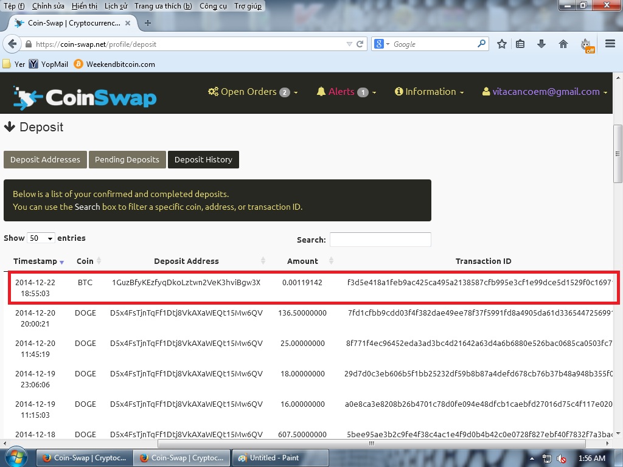Sort table by Deposit Address column
This screenshot has width=623, height=467.
[x=186, y=261]
